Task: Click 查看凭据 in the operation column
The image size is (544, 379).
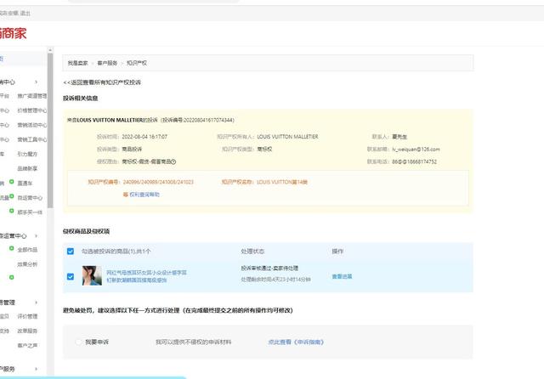Action: click(342, 275)
